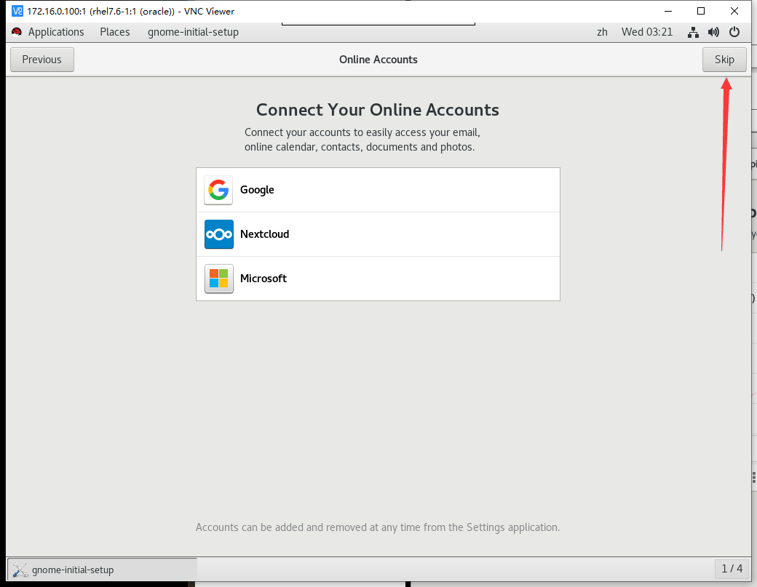This screenshot has width=757, height=587.
Task: Select the Nextcloud account text label
Action: coord(264,234)
